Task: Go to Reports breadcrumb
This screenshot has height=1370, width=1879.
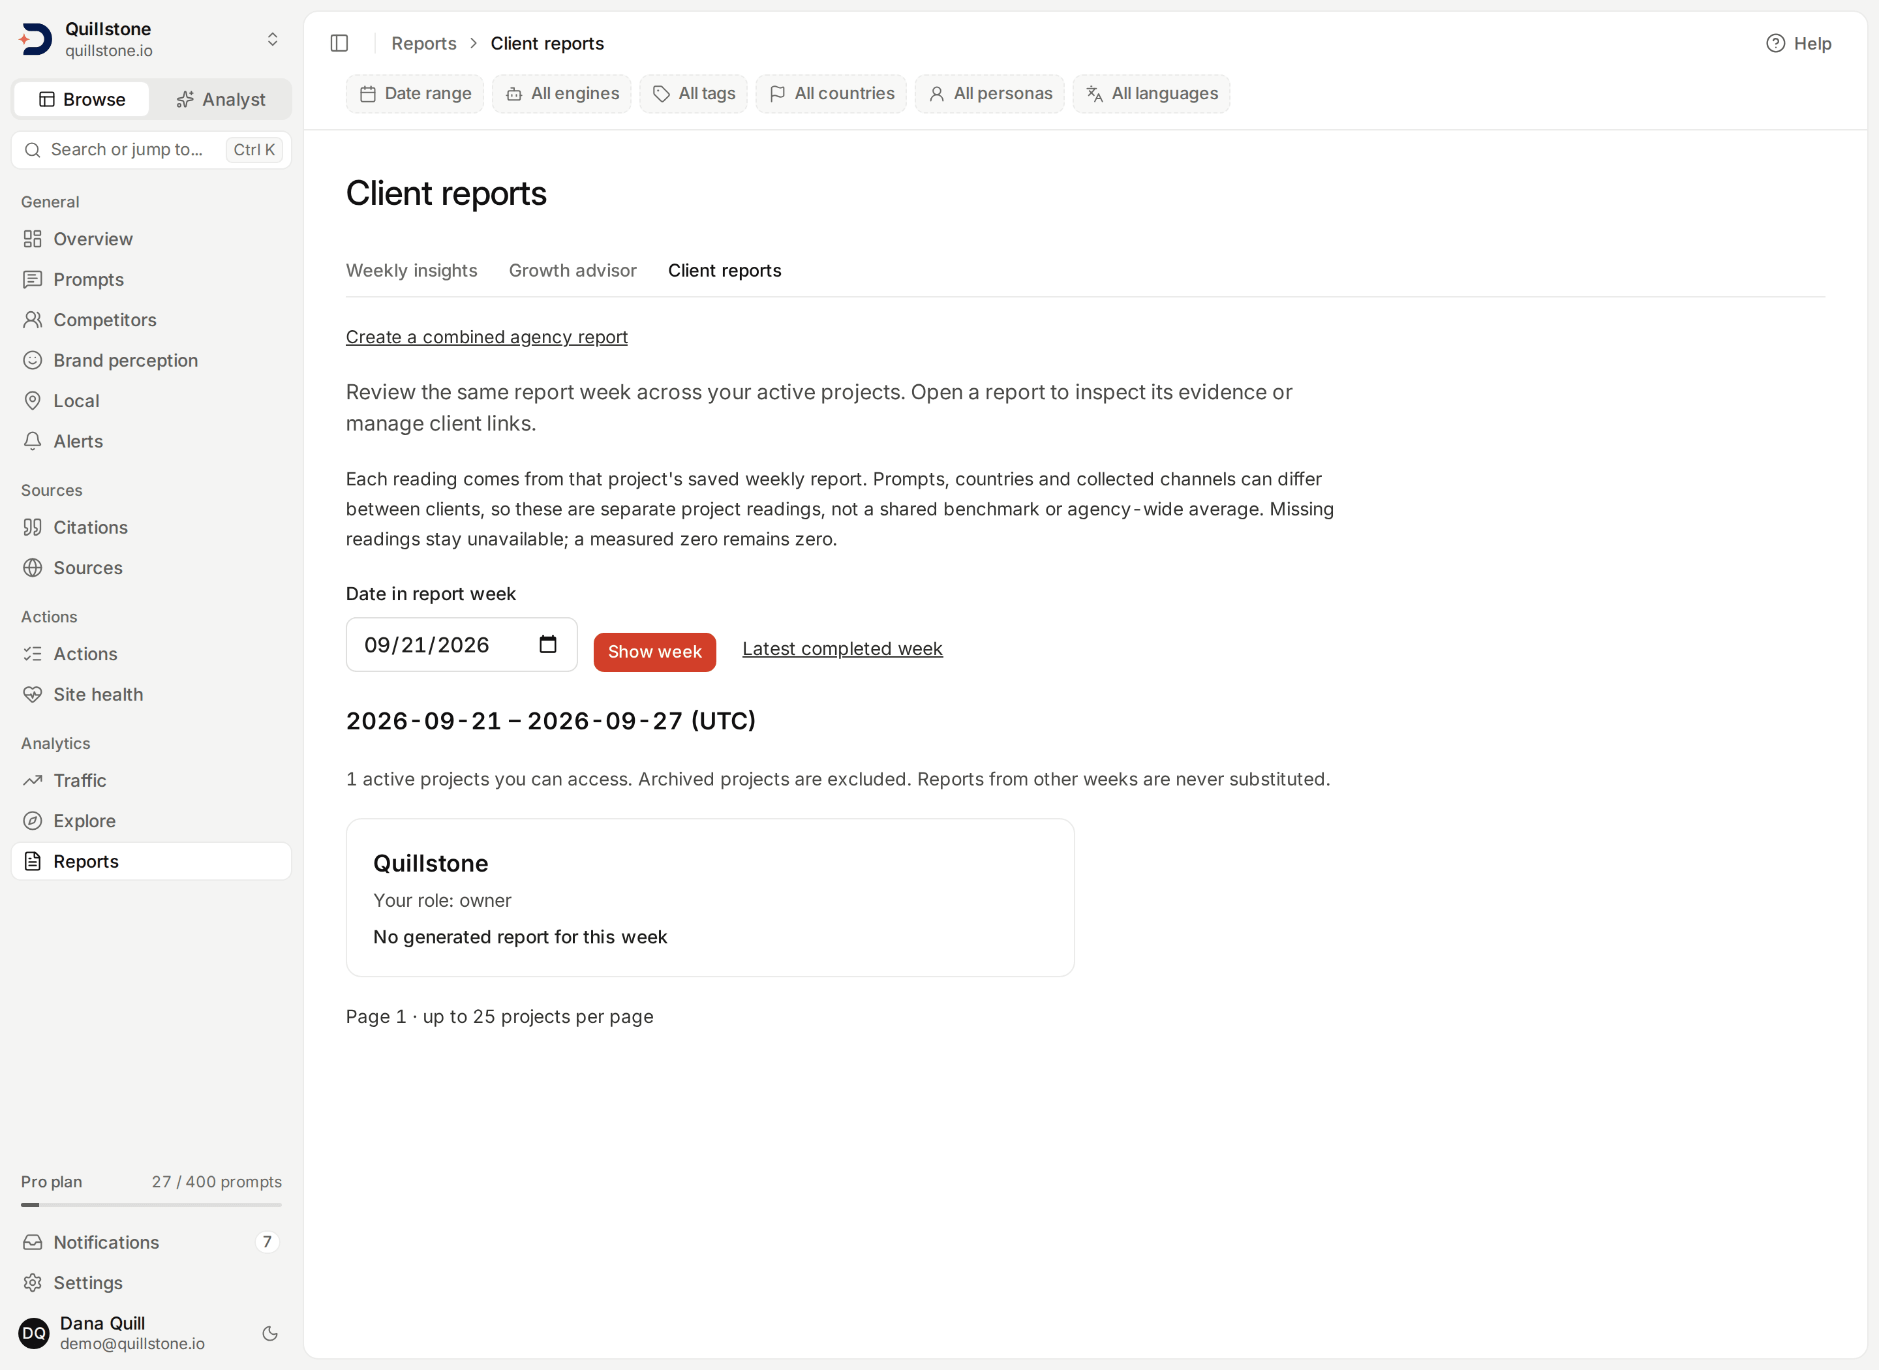Action: click(x=423, y=43)
